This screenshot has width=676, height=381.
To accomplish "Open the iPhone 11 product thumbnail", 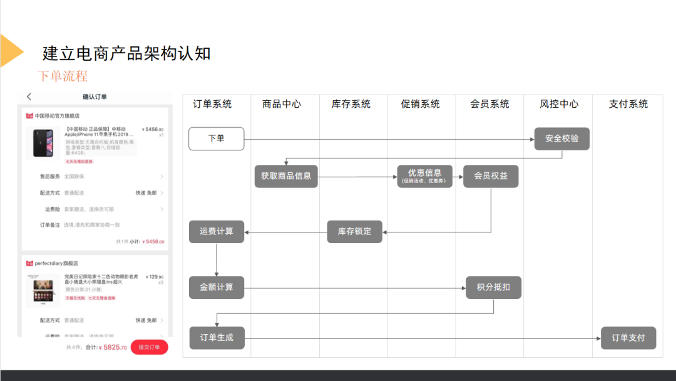I will 43,144.
